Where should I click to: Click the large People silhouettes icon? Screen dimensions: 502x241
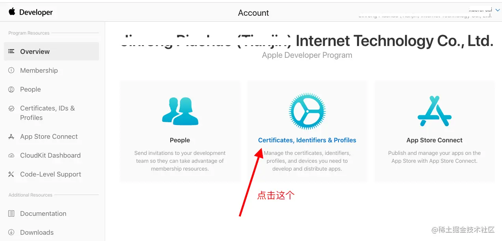click(180, 112)
